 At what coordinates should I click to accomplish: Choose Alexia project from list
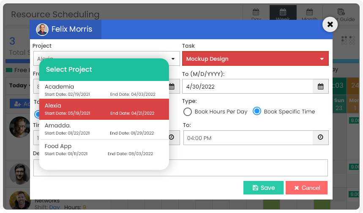[x=104, y=109]
